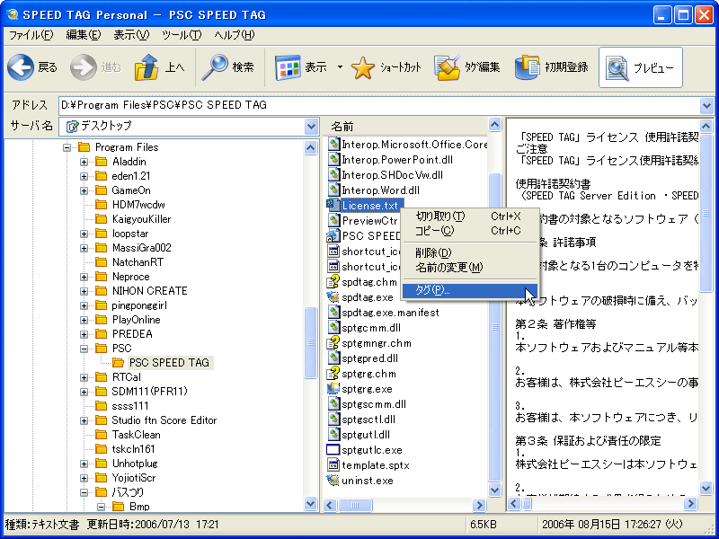Click the License.txt file icon
This screenshot has height=539, width=719.
(x=333, y=206)
